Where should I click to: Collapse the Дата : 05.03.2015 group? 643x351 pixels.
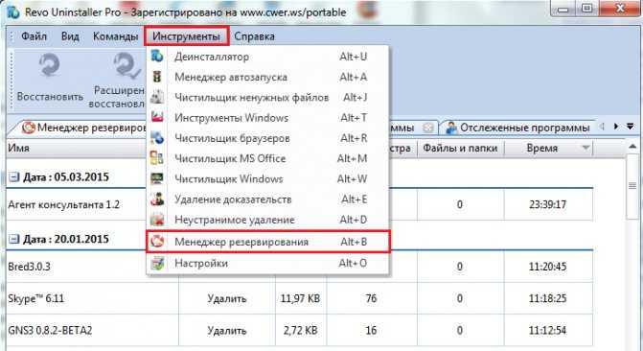[x=14, y=176]
